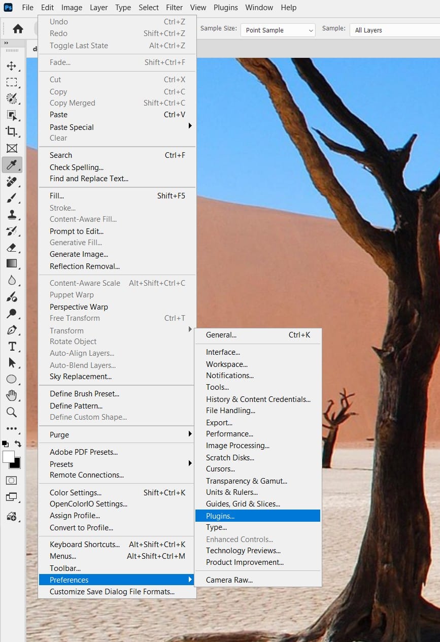Select the Blur tool

(12, 280)
